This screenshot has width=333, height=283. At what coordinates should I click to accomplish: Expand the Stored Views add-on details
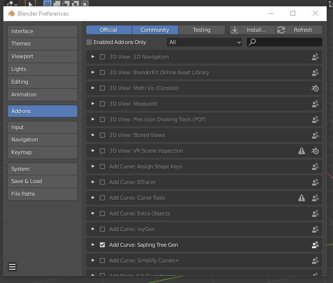93,135
